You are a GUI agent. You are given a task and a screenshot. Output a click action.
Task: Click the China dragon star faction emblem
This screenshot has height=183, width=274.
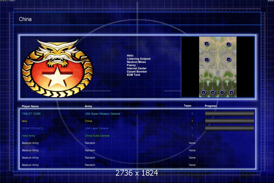click(58, 68)
